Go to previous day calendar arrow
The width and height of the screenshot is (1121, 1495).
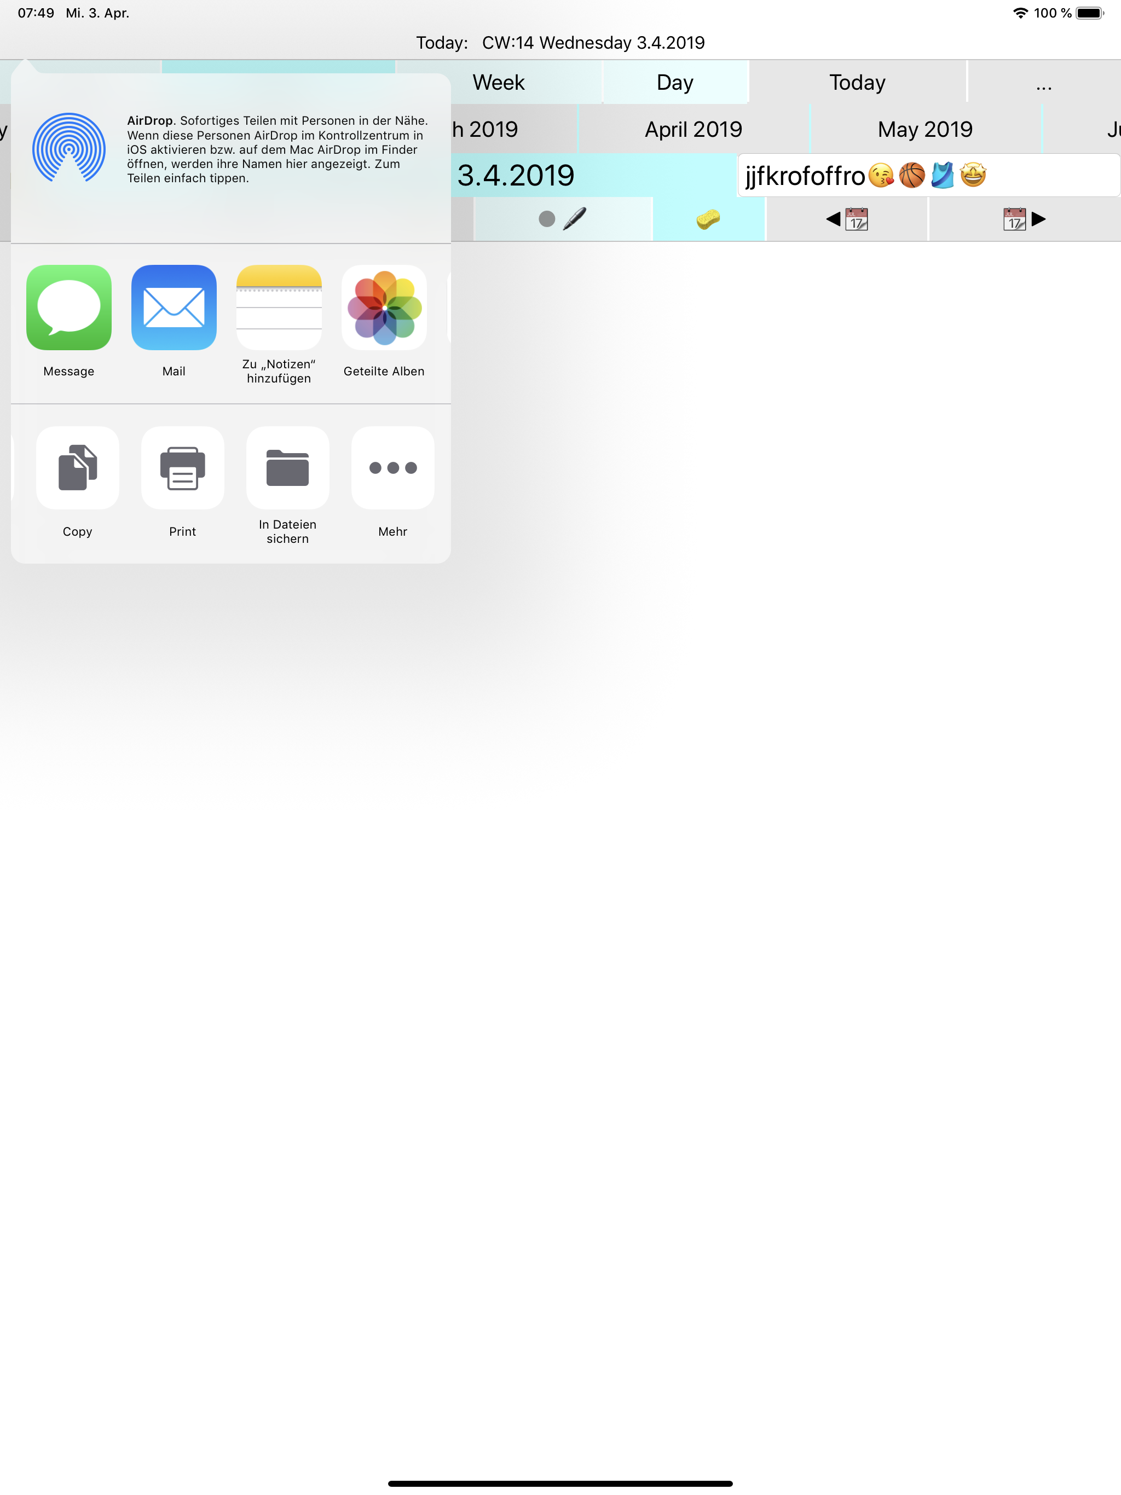(x=847, y=219)
